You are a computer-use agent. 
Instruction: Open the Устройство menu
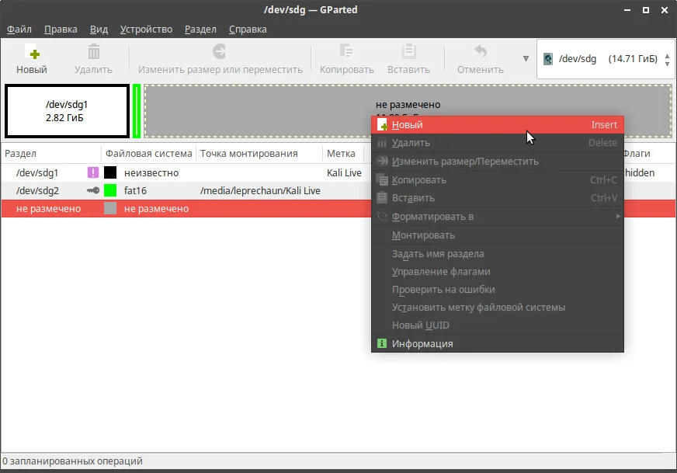coord(146,30)
